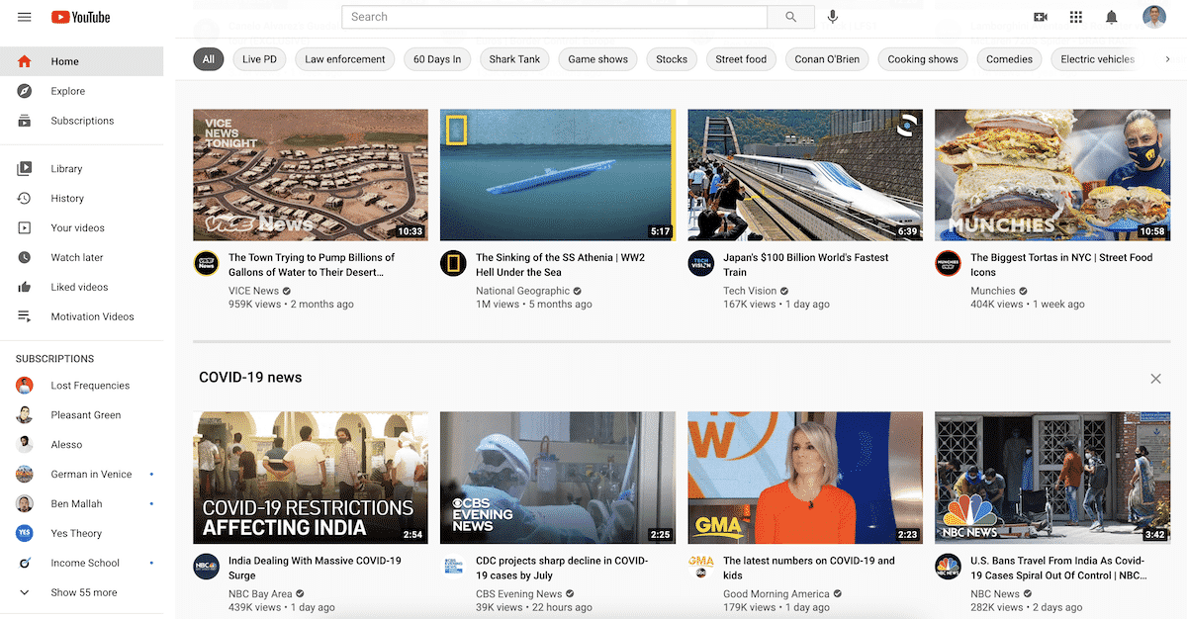Click the Home icon in sidebar

[x=25, y=61]
